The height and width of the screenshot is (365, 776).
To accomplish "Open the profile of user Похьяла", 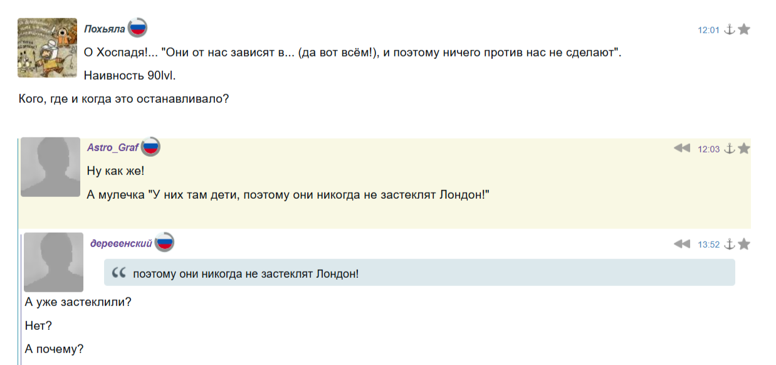I will (104, 29).
